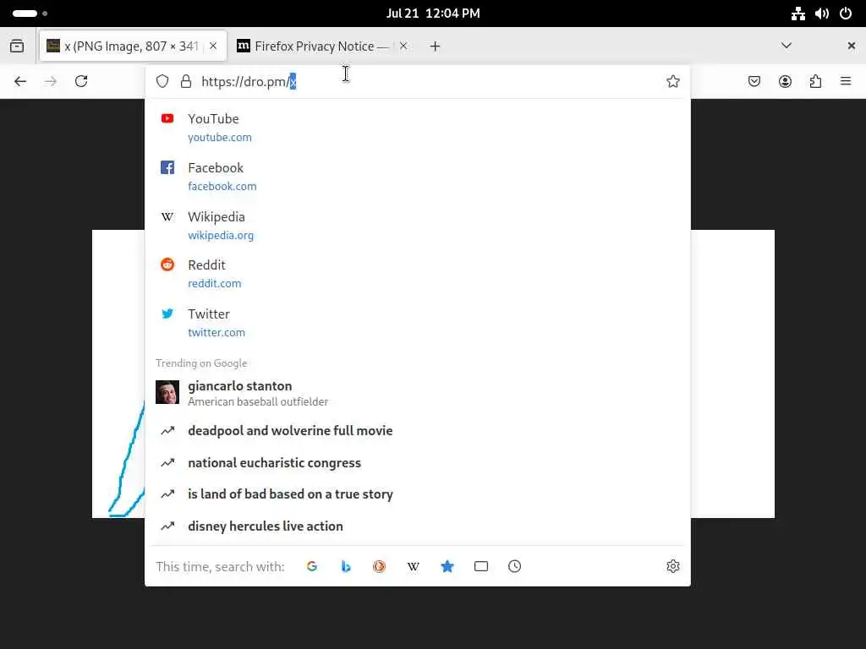Open the Facebook suggestion
Screen dimensions: 866x649
418,177
